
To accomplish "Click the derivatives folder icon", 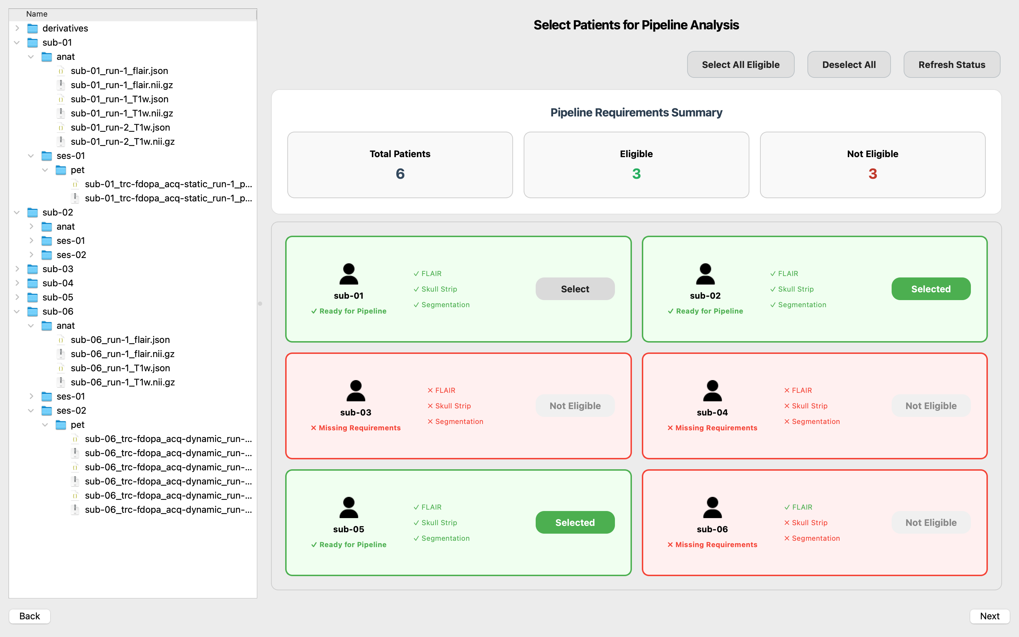I will (x=33, y=28).
